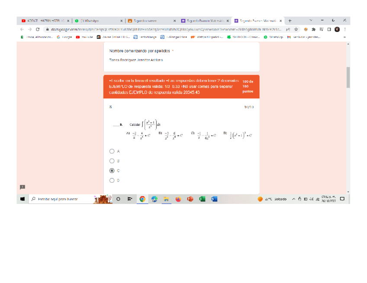Click the integral problem image

(x=183, y=130)
